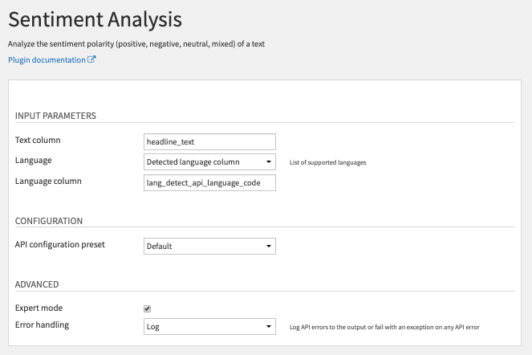Focus the Language column input field
The height and width of the screenshot is (355, 532).
209,183
